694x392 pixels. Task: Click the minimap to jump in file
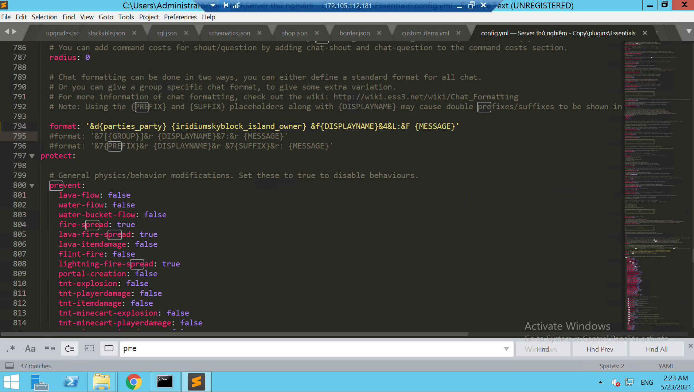[657, 186]
